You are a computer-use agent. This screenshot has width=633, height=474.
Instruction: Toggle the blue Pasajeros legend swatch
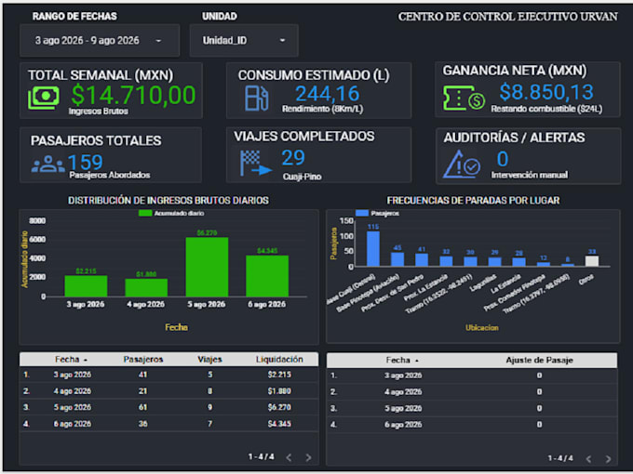coord(362,213)
